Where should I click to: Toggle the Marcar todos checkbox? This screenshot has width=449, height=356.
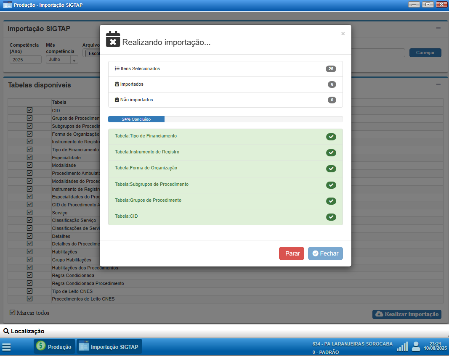tap(12, 313)
